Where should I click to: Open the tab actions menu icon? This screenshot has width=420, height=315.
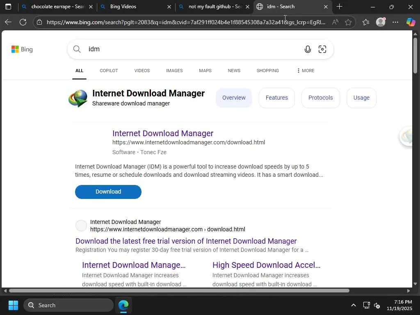coord(8,7)
